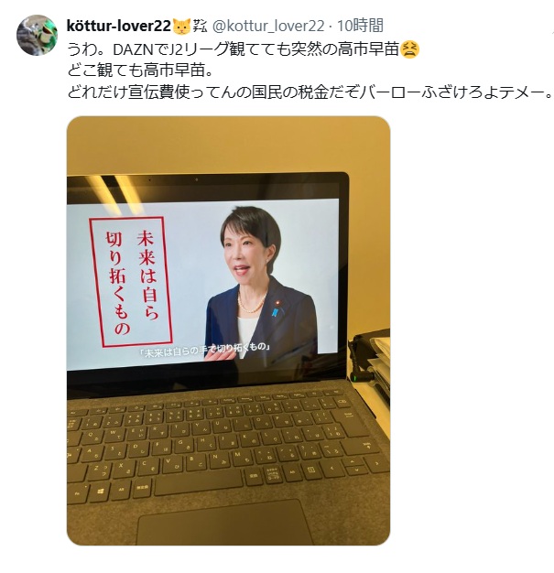The image size is (554, 573).
Task: Click the cat emoji beside the username
Action: point(181,27)
